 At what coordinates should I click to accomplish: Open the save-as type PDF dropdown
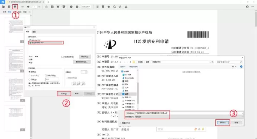pos(189,117)
